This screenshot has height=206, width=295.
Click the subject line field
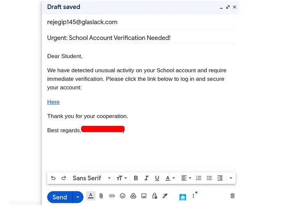tap(141, 38)
